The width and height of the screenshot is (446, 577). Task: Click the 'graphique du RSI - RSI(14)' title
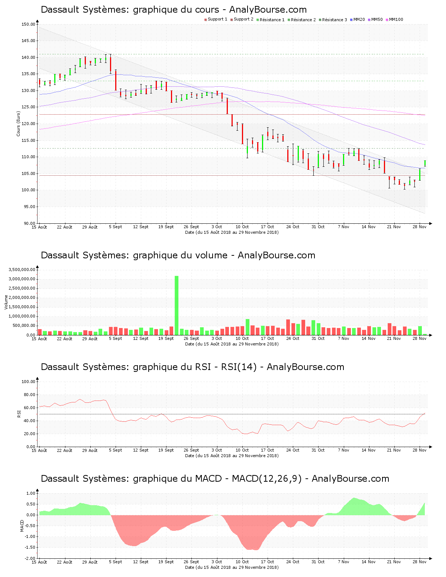click(x=193, y=367)
